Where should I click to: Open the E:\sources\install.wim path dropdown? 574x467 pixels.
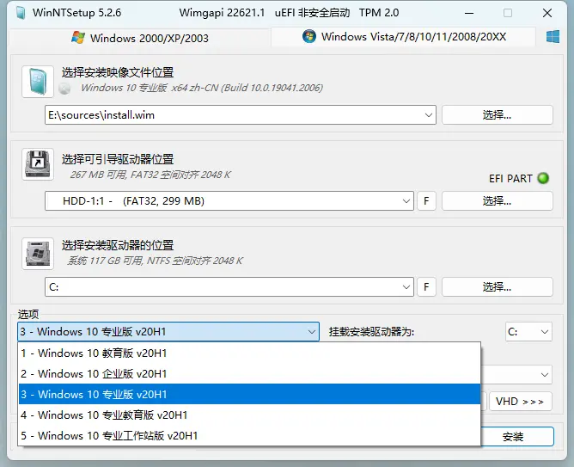(429, 115)
